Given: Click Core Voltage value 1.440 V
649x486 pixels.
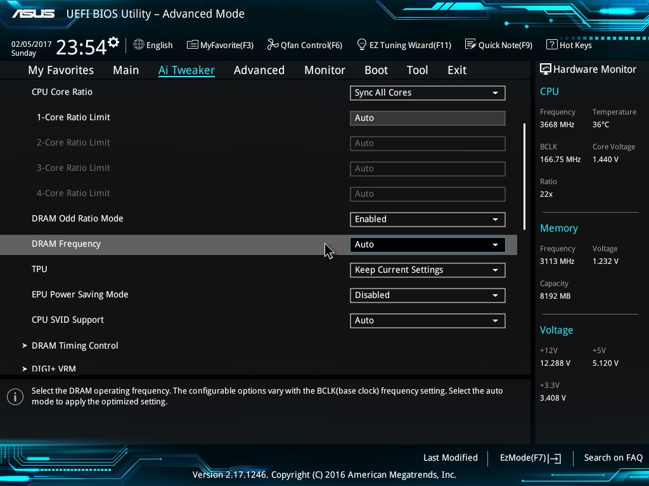Looking at the screenshot, I should pyautogui.click(x=605, y=159).
